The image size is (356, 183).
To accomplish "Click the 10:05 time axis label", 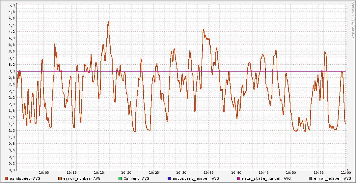I will 44,173.
